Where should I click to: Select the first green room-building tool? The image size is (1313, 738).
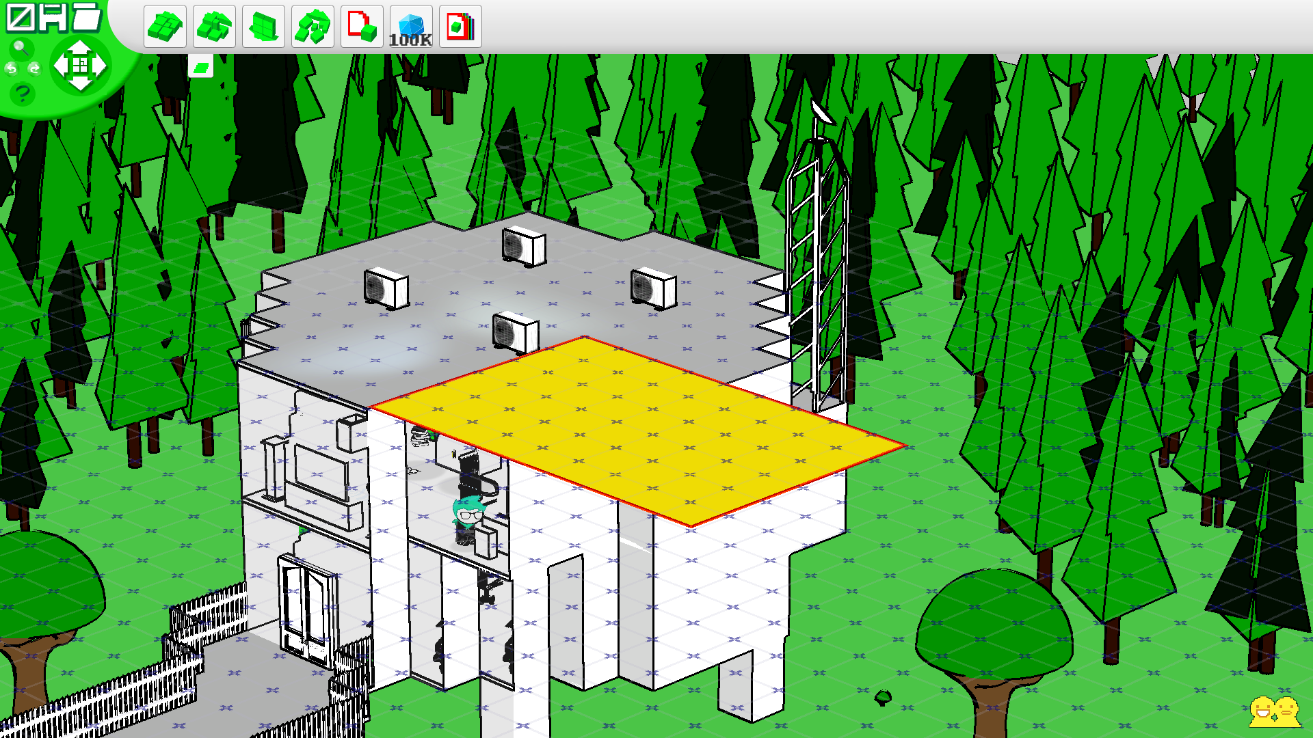tap(165, 27)
